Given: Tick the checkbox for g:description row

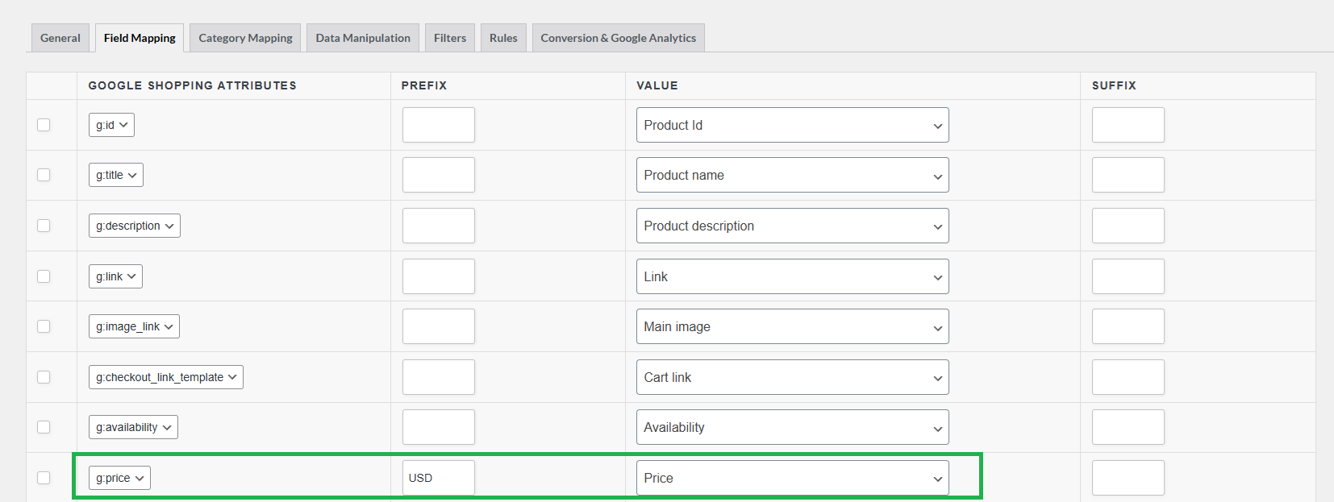Looking at the screenshot, I should (x=44, y=226).
